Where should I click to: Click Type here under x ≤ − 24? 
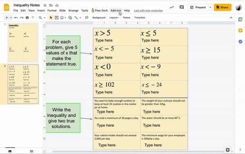coord(150,92)
